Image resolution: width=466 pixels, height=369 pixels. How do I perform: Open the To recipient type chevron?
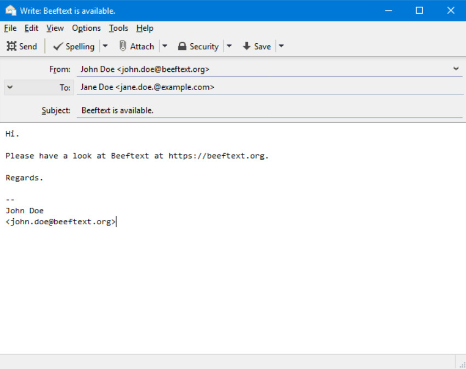tap(10, 87)
